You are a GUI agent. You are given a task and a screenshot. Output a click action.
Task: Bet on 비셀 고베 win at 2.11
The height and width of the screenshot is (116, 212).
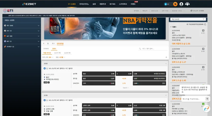click(149, 105)
